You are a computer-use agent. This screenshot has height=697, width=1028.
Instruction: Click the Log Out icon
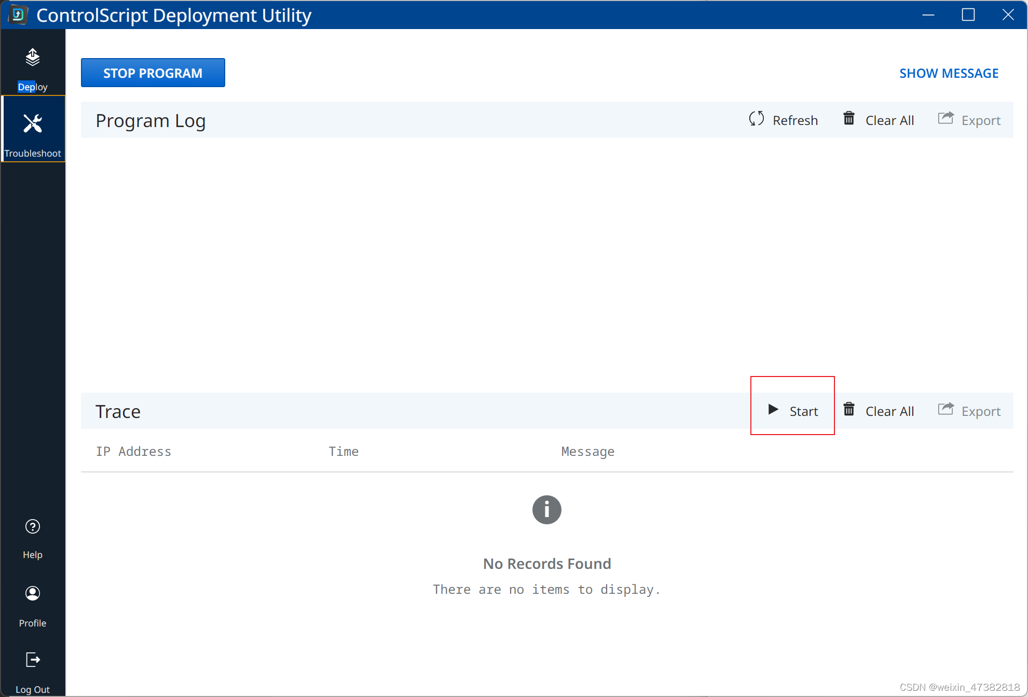[x=32, y=660]
